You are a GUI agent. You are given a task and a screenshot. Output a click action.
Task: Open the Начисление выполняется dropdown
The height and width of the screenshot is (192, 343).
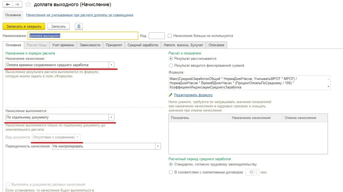pos(112,117)
